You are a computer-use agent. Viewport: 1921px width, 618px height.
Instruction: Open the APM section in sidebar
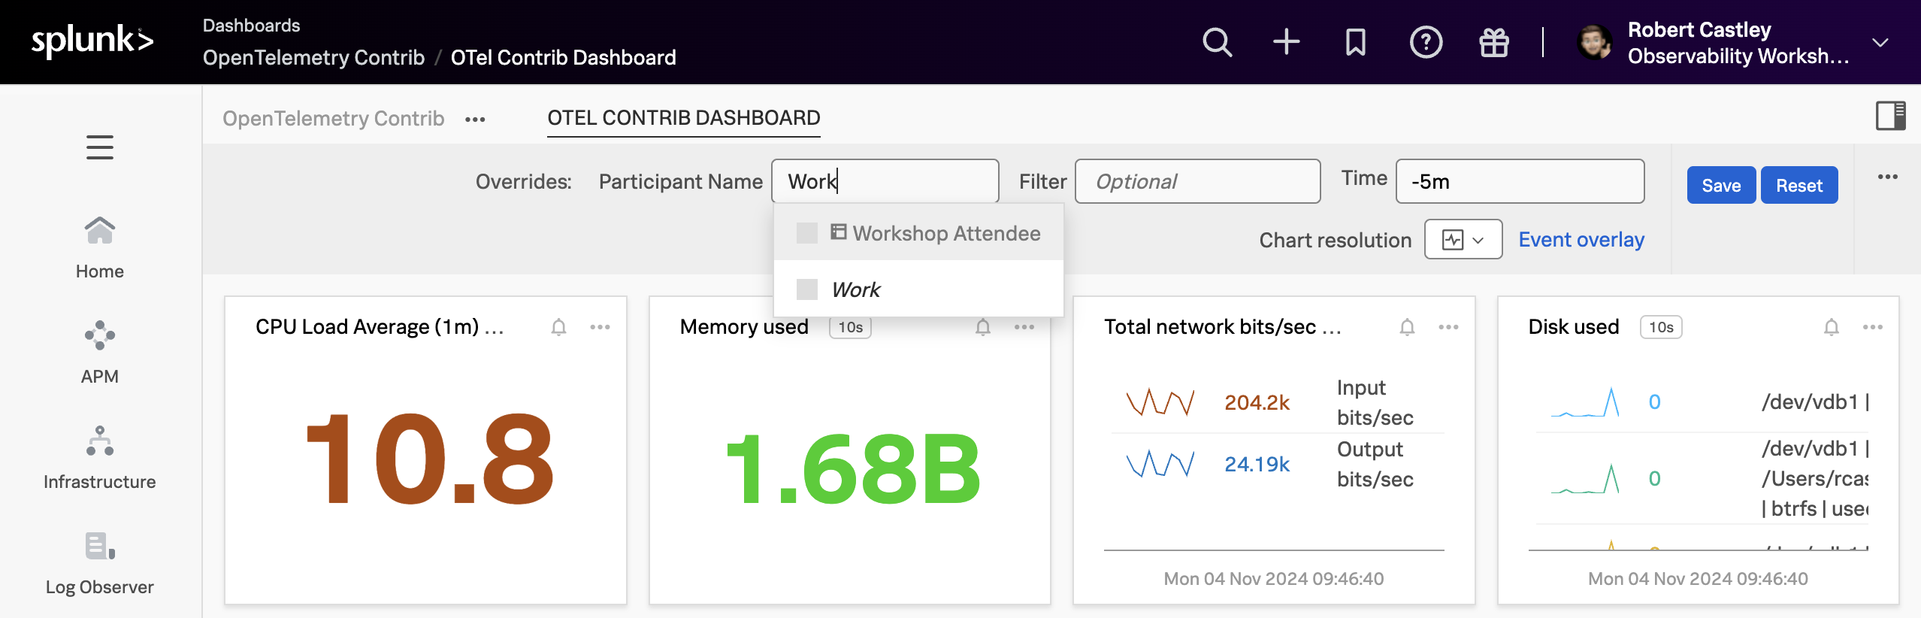coord(99,352)
